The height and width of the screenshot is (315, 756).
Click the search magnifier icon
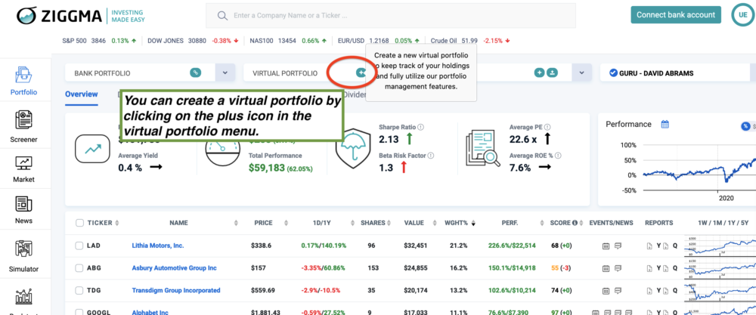[x=222, y=15]
